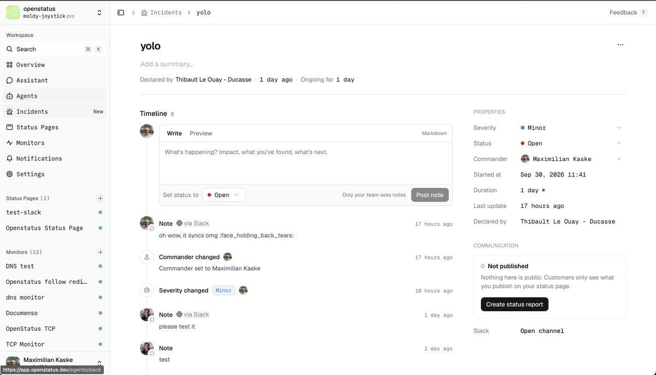Toggle the sidebar panel icon
Viewport: 656px width, 375px height.
(x=121, y=13)
